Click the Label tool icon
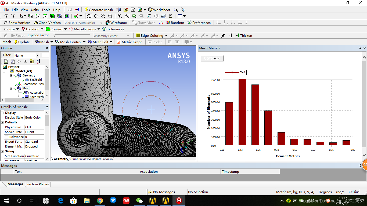 (x=6, y=16)
